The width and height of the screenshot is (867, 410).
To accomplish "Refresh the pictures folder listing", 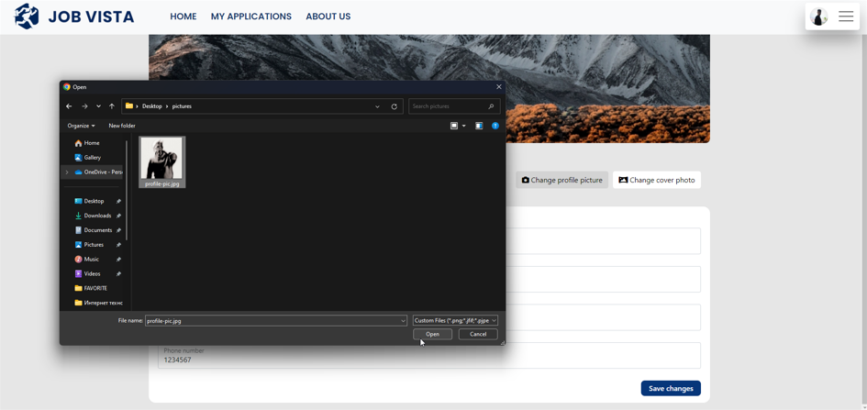I will click(395, 106).
